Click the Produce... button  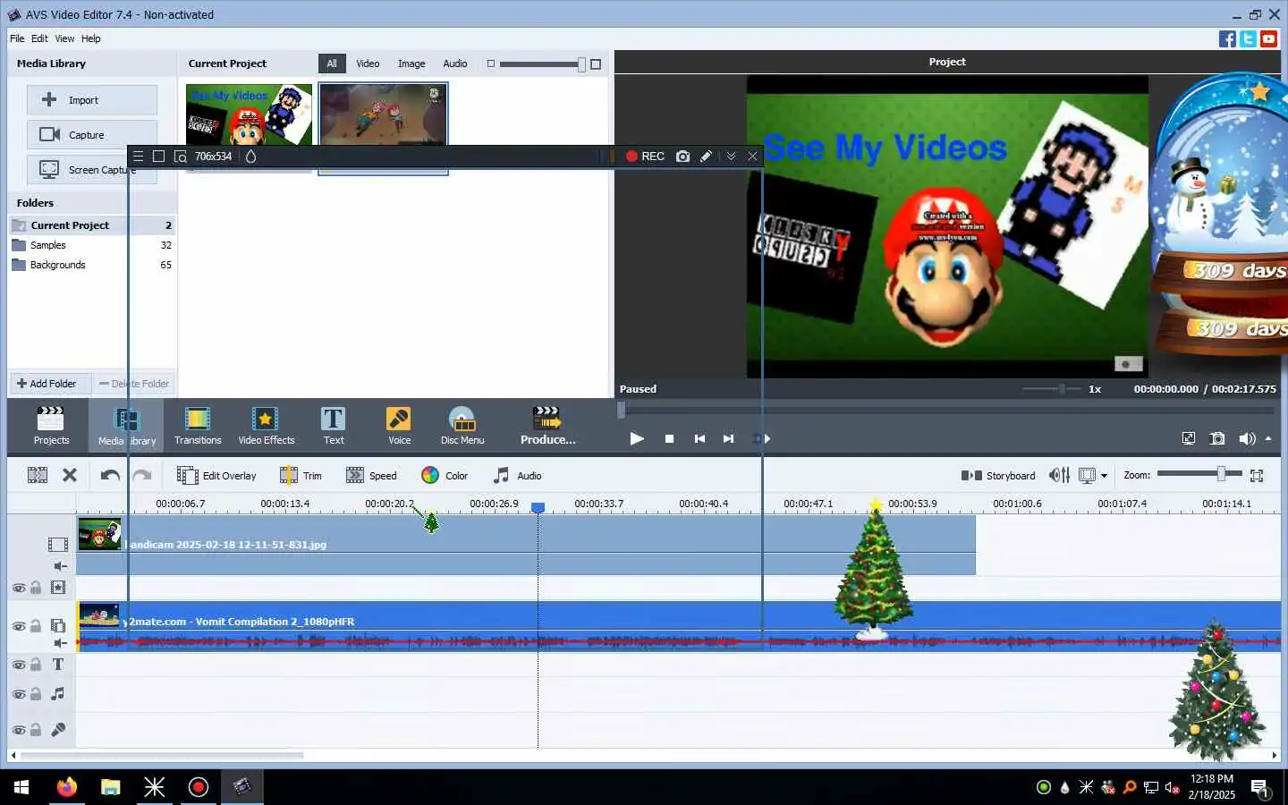click(x=547, y=426)
